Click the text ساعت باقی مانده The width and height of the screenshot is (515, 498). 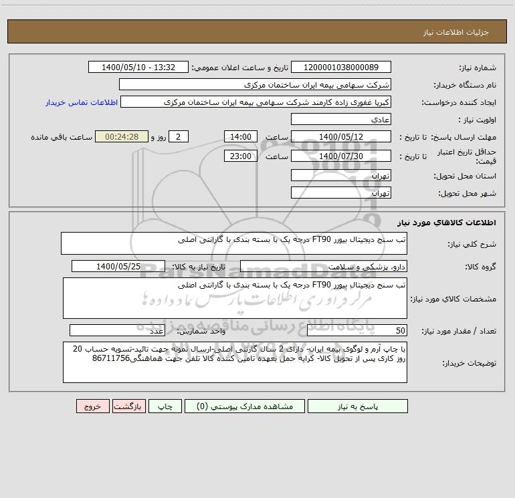(62, 137)
